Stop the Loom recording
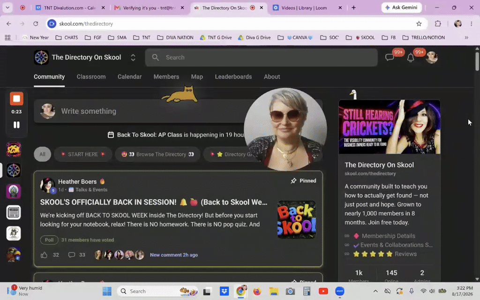The width and height of the screenshot is (480, 300). pyautogui.click(x=16, y=99)
